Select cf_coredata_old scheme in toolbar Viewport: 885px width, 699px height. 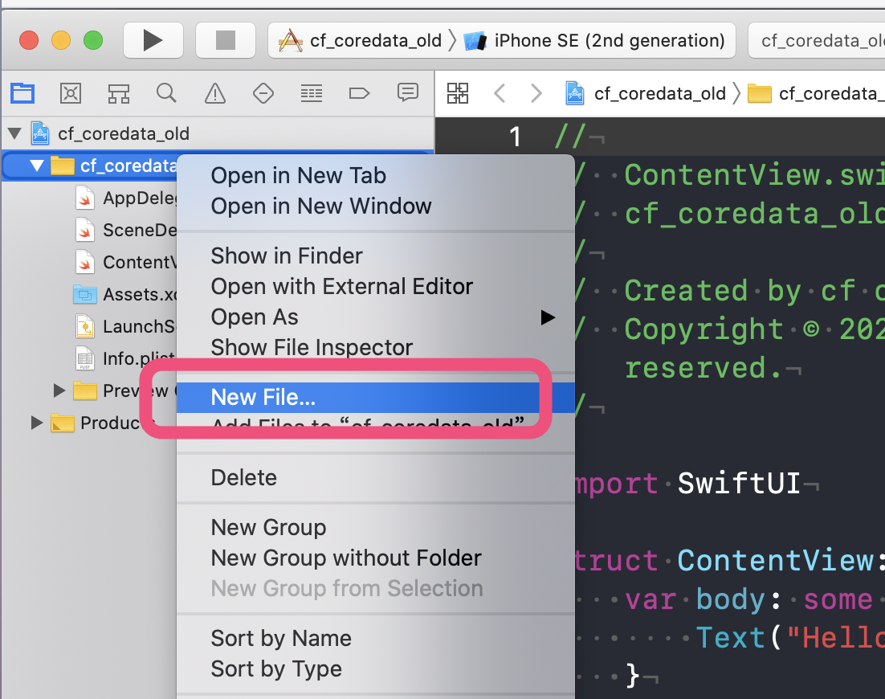361,41
